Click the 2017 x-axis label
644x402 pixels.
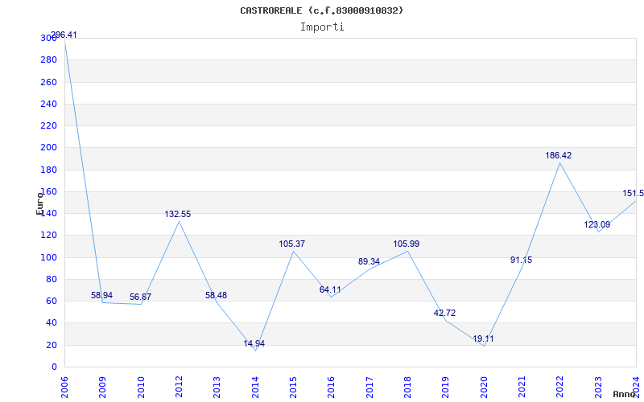pos(369,388)
